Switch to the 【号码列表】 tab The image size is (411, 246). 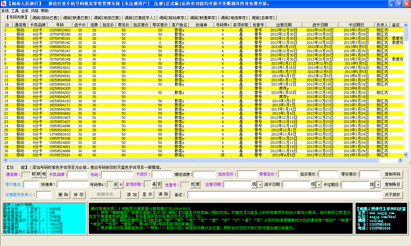[x=17, y=17]
